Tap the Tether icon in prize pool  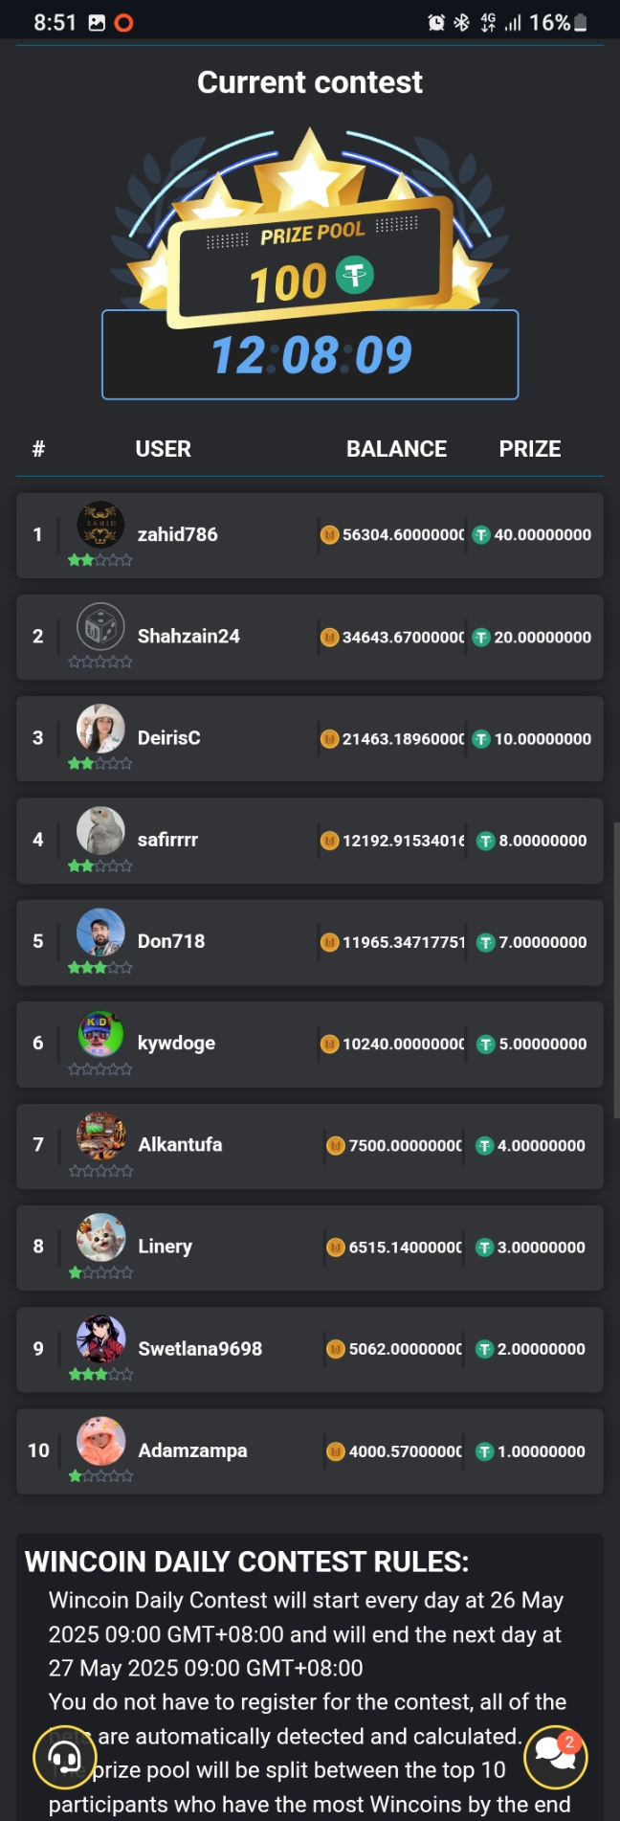tap(355, 276)
